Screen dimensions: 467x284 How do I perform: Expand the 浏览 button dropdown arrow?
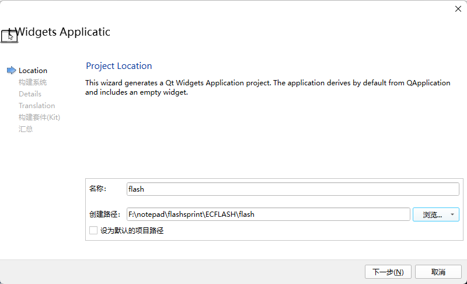pos(452,214)
